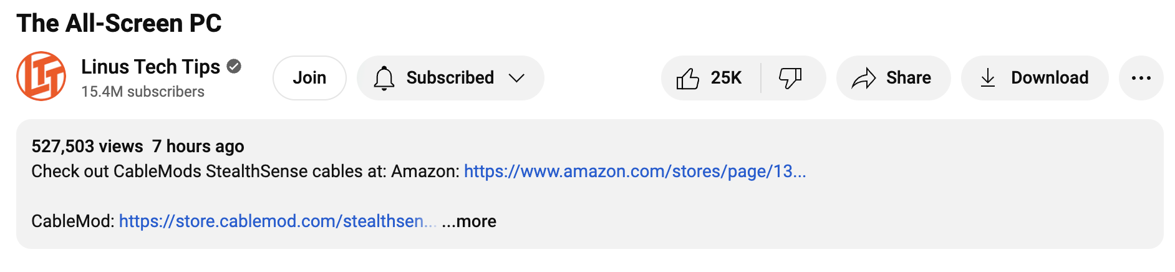The image size is (1175, 272).
Task: Click the verified checkmark badge
Action: 234,66
